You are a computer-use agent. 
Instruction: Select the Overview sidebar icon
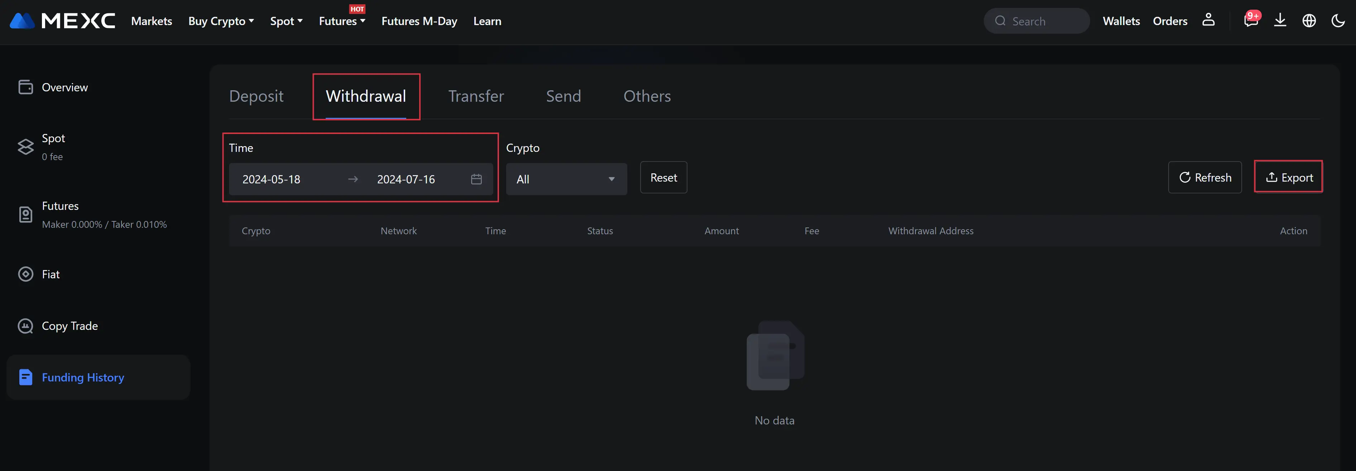[25, 87]
